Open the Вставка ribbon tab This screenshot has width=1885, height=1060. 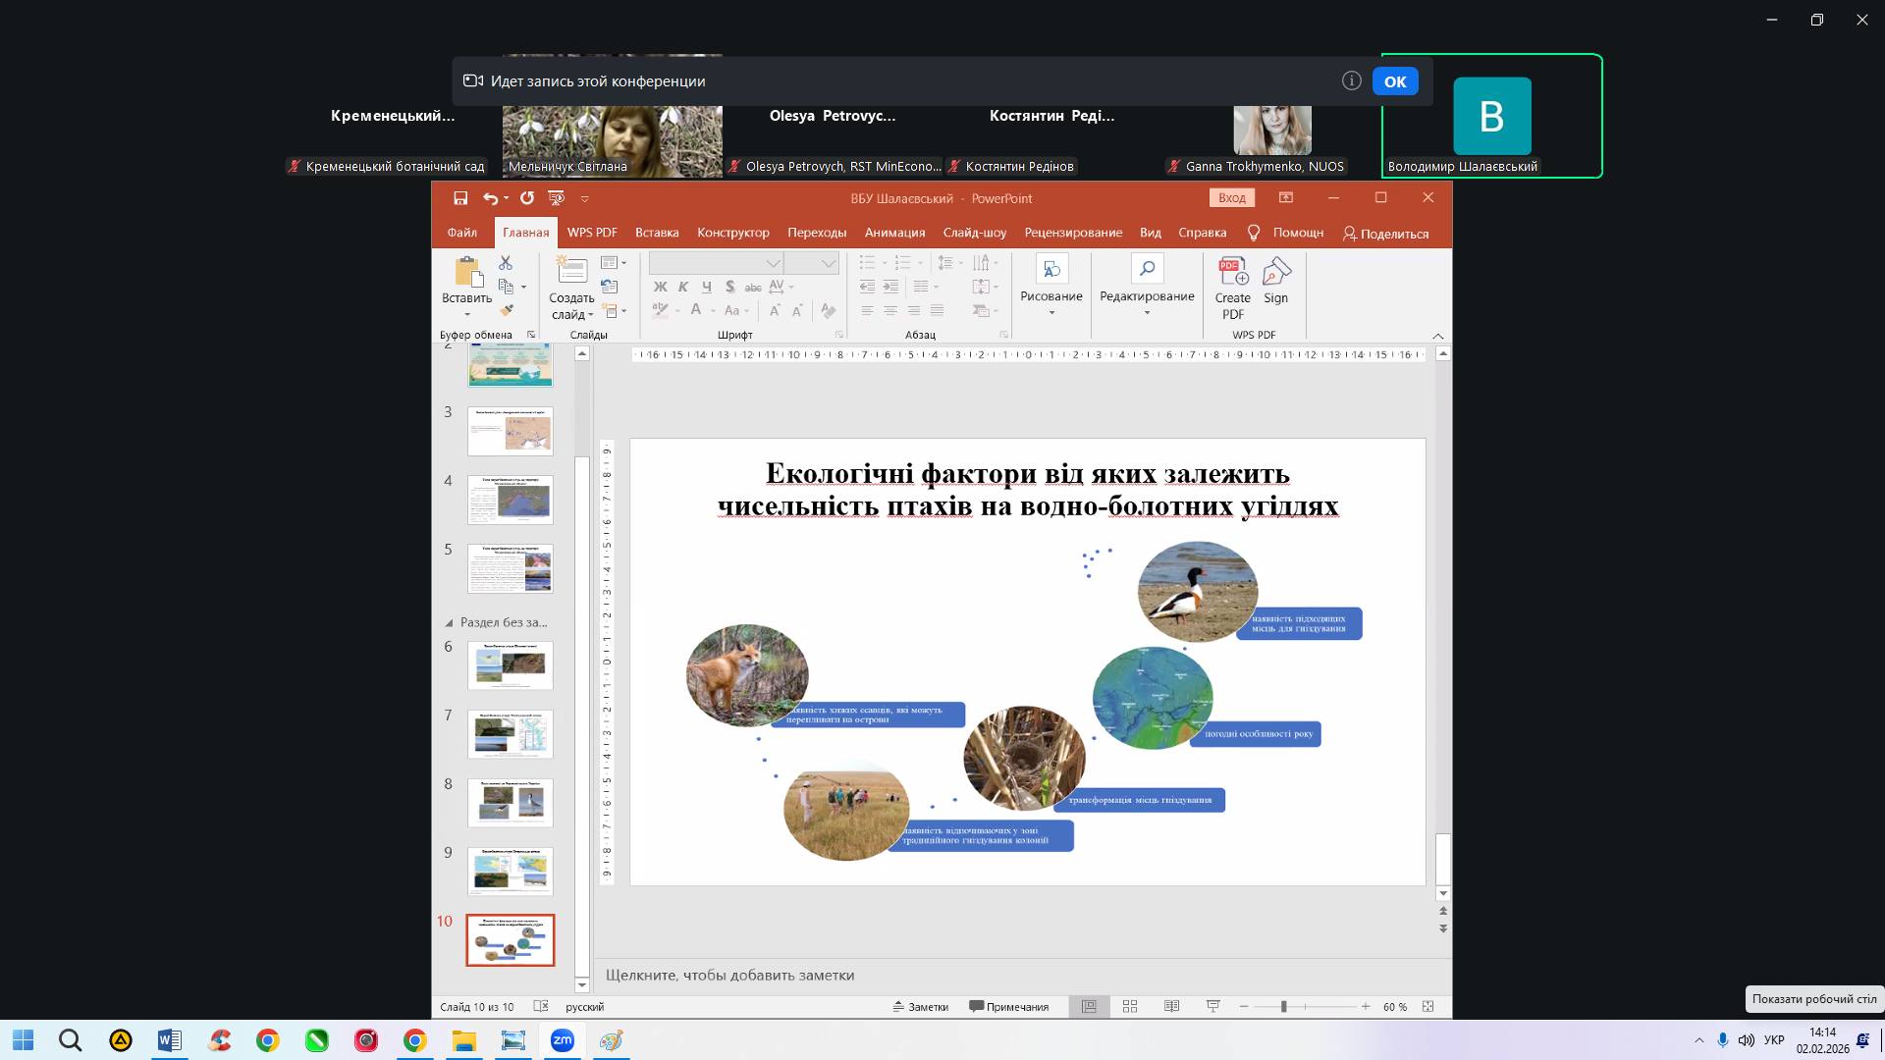(x=657, y=233)
